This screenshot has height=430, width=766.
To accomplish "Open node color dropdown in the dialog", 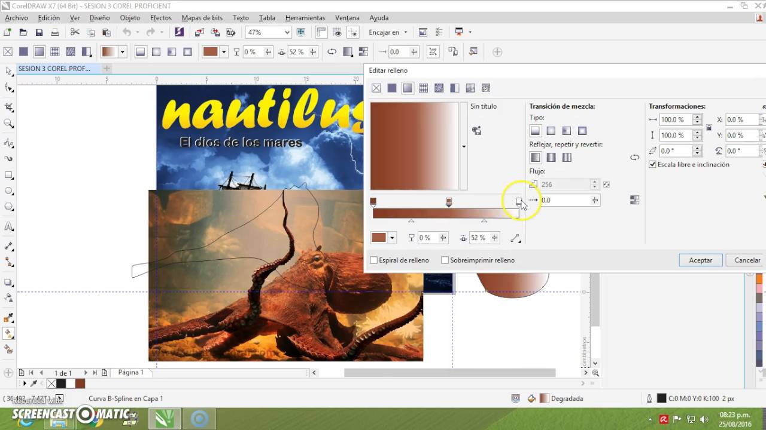I will [x=392, y=238].
